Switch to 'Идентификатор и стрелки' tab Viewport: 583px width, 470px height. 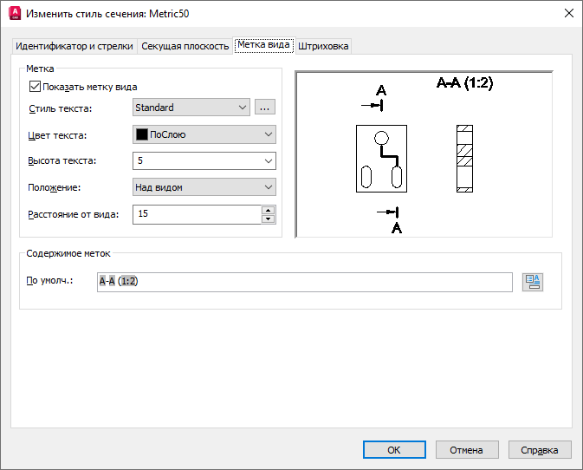[x=74, y=46]
